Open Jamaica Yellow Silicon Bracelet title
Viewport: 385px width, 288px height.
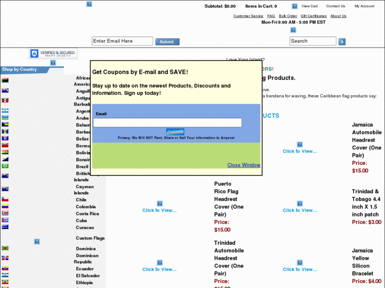pyautogui.click(x=363, y=262)
